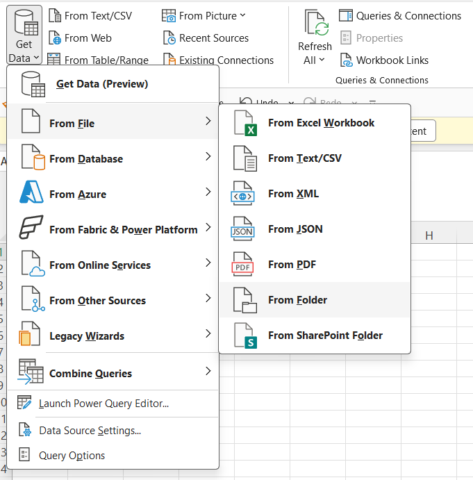The height and width of the screenshot is (480, 473).
Task: Open Query Options entry
Action: click(x=113, y=456)
